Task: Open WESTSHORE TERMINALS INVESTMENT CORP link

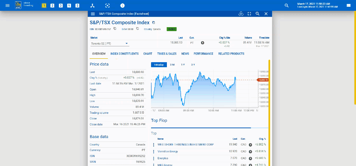Action: [x=186, y=145]
